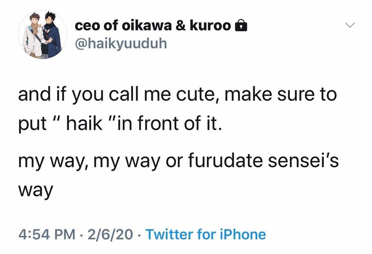Click the last word way of the tweet
Screen dimensions: 372x254
(x=35, y=190)
